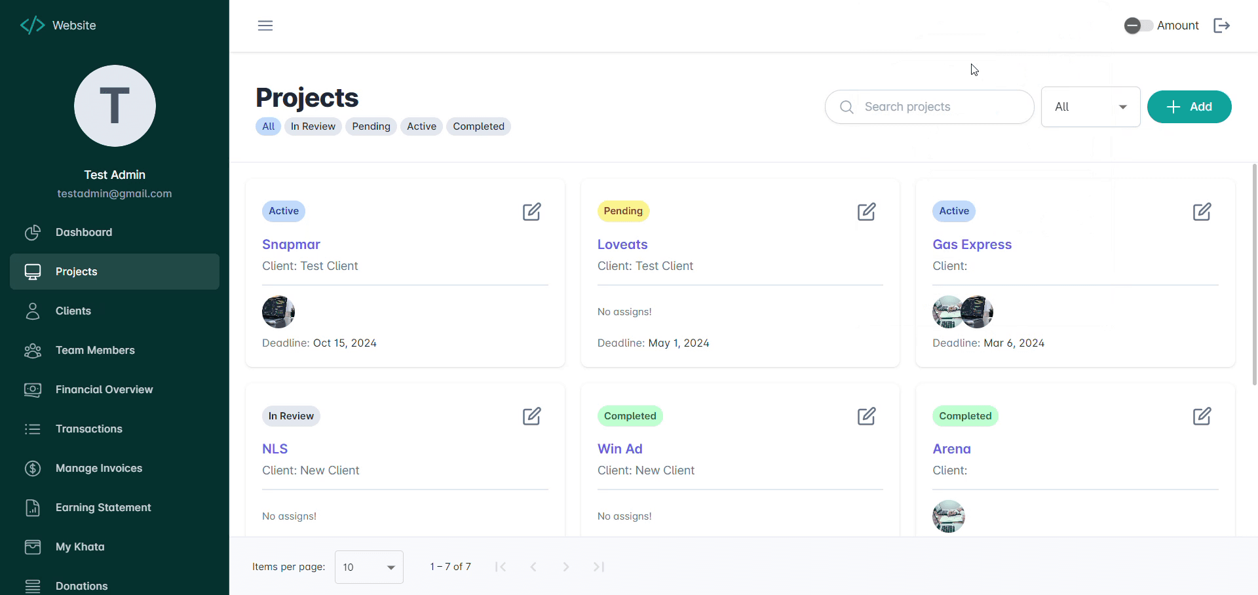The height and width of the screenshot is (595, 1258).
Task: Open edit for Loveats project
Action: pyautogui.click(x=866, y=212)
